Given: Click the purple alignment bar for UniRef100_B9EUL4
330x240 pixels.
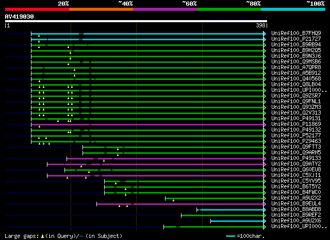Looking at the screenshot, I should pos(180,204).
